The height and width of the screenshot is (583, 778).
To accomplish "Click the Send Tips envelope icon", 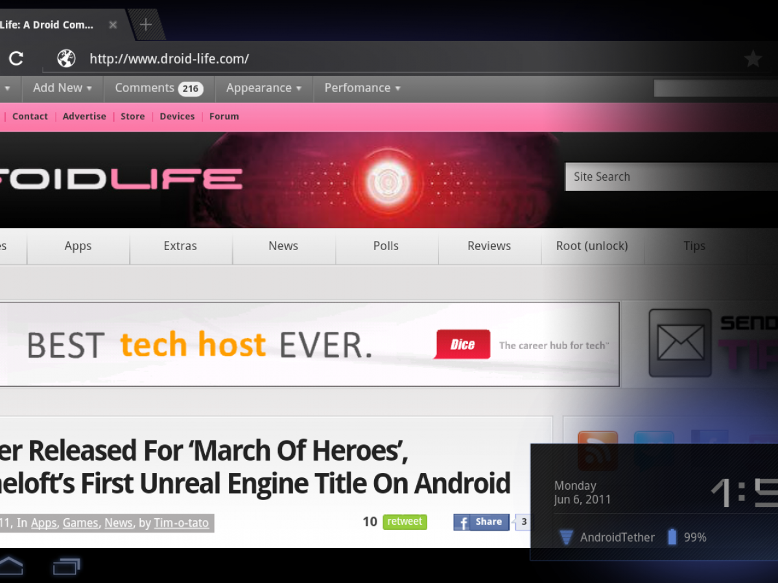I will click(680, 342).
